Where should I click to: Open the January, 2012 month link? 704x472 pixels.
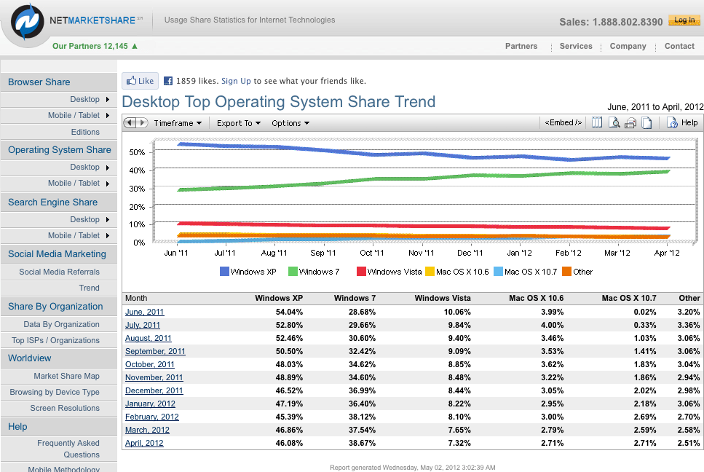pyautogui.click(x=150, y=404)
